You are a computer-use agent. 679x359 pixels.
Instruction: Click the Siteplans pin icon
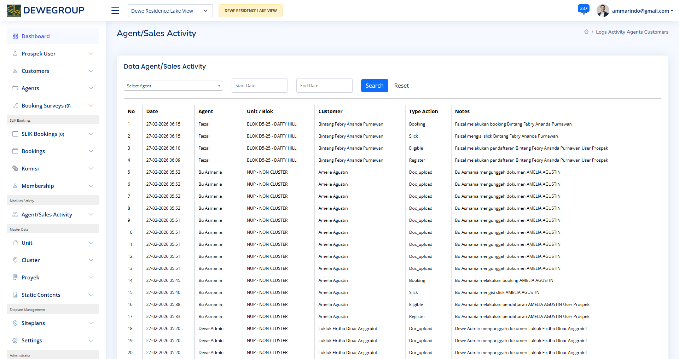click(x=15, y=323)
